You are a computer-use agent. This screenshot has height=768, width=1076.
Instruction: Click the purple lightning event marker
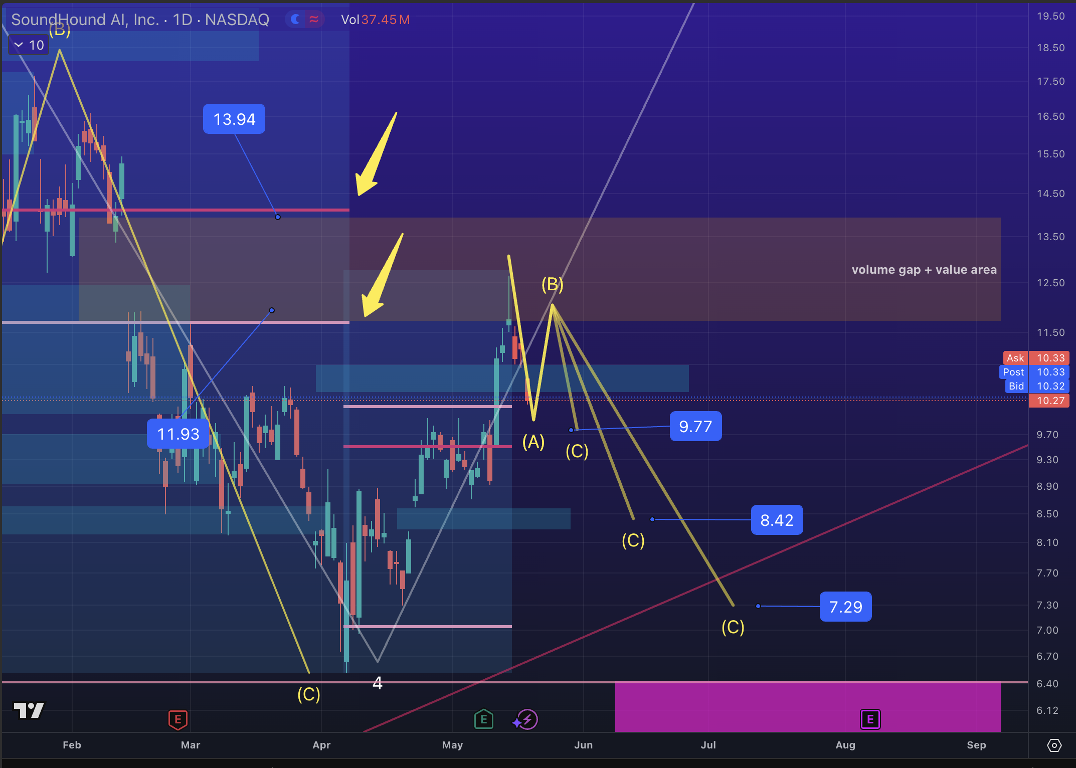[527, 720]
